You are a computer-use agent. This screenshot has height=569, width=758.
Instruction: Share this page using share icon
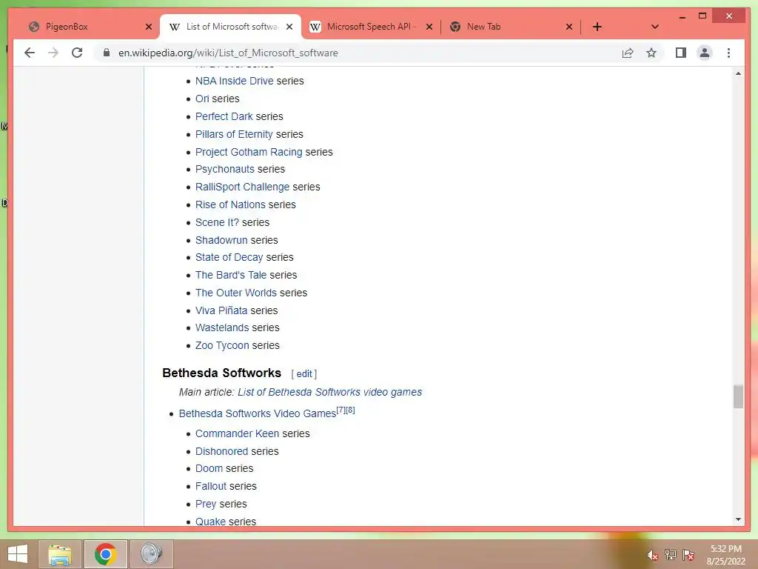tap(628, 53)
